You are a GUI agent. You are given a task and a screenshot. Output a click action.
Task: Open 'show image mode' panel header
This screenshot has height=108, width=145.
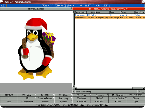(36, 9)
